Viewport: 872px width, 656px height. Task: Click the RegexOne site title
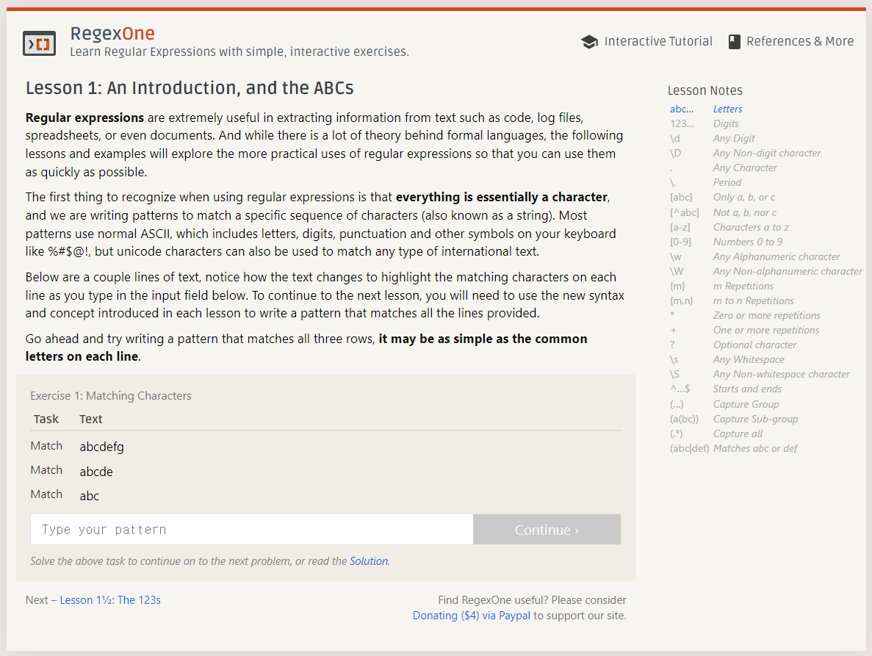112,33
